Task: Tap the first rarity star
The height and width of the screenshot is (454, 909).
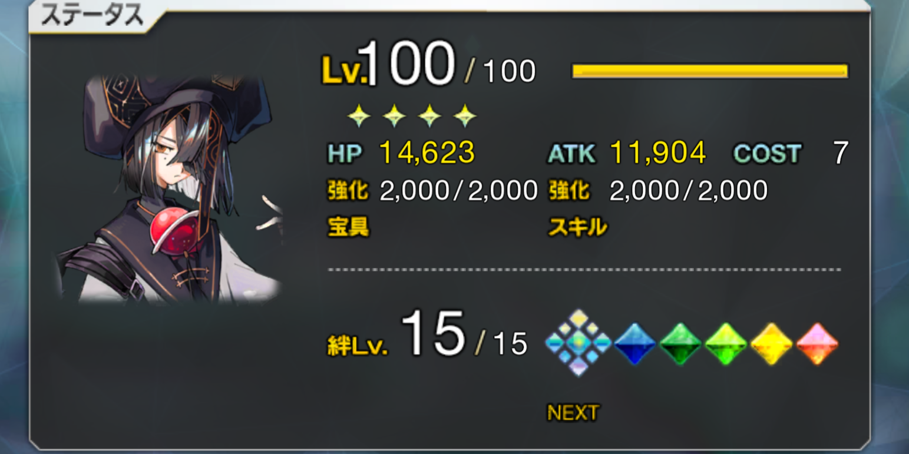Action: (x=359, y=116)
